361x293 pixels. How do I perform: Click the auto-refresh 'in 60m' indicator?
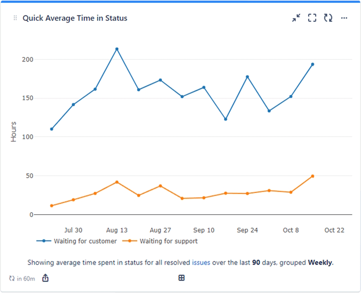pos(25,278)
